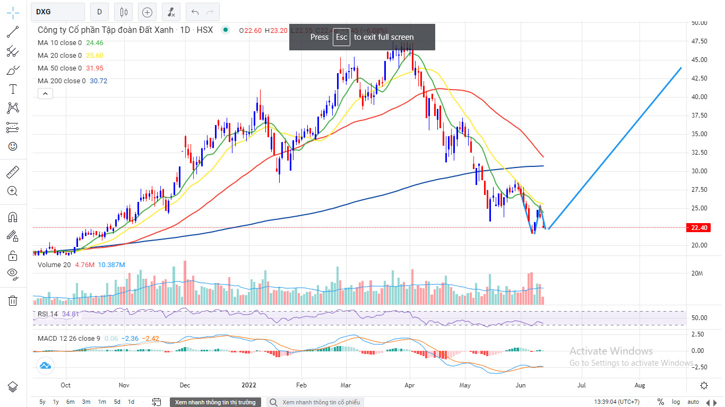Image resolution: width=725 pixels, height=407 pixels.
Task: Open the ruler measure tool
Action: pos(13,172)
